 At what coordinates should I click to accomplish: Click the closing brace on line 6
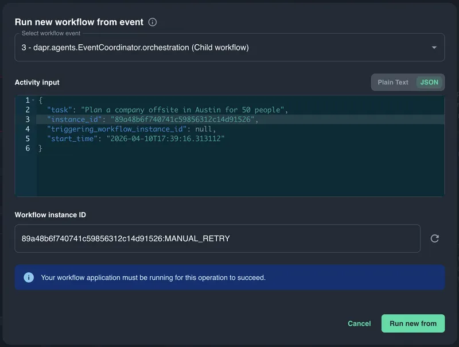(40, 148)
